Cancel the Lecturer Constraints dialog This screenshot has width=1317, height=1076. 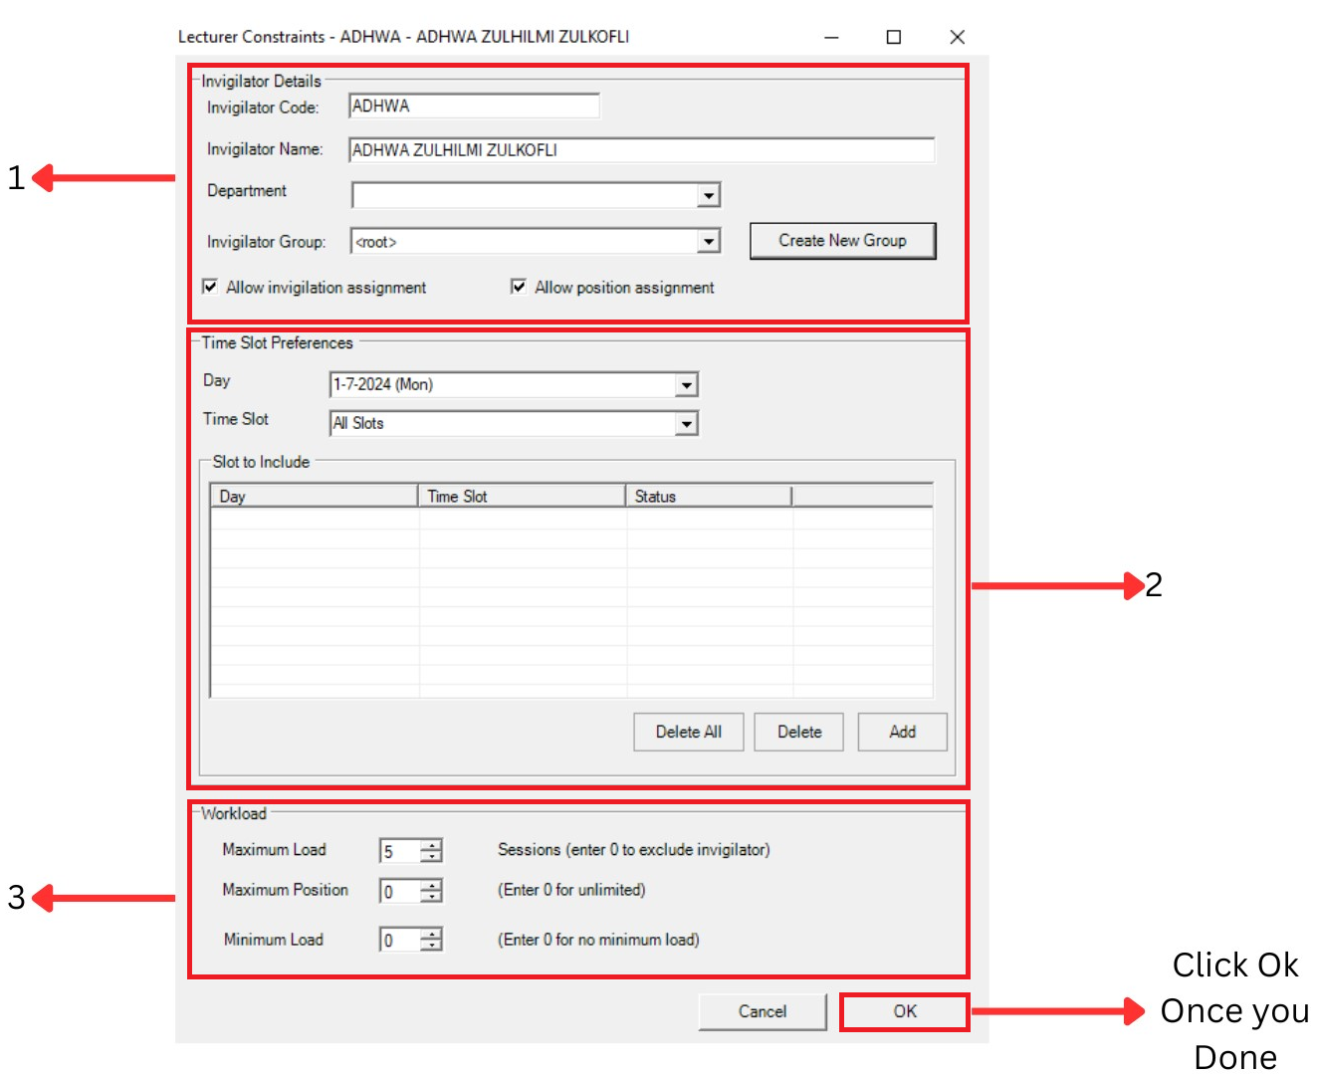click(762, 1011)
